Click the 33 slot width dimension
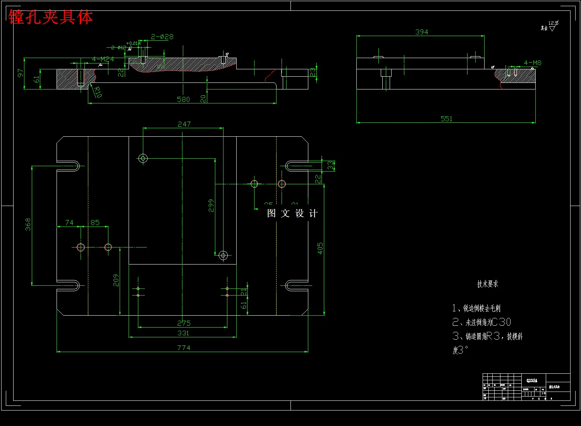Image resolution: width=581 pixels, height=426 pixels. click(330, 166)
